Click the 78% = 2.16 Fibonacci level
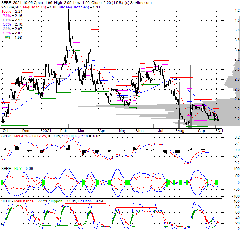The width and height of the screenshot is (241, 231). coord(13,16)
